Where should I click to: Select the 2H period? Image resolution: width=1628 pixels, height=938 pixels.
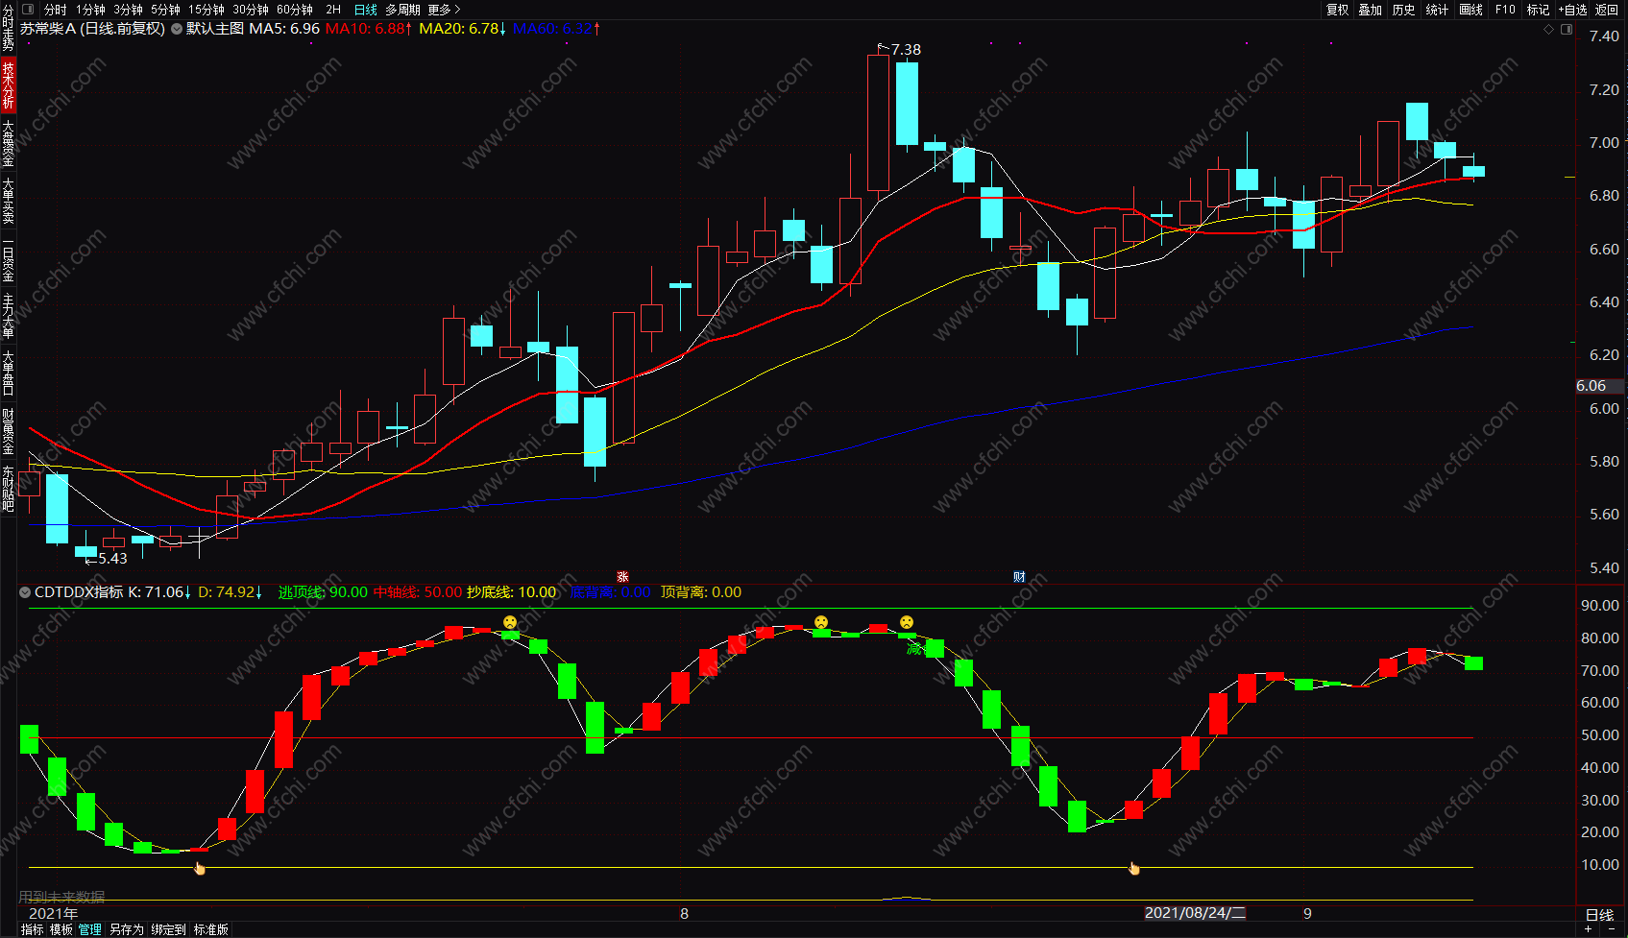[333, 10]
